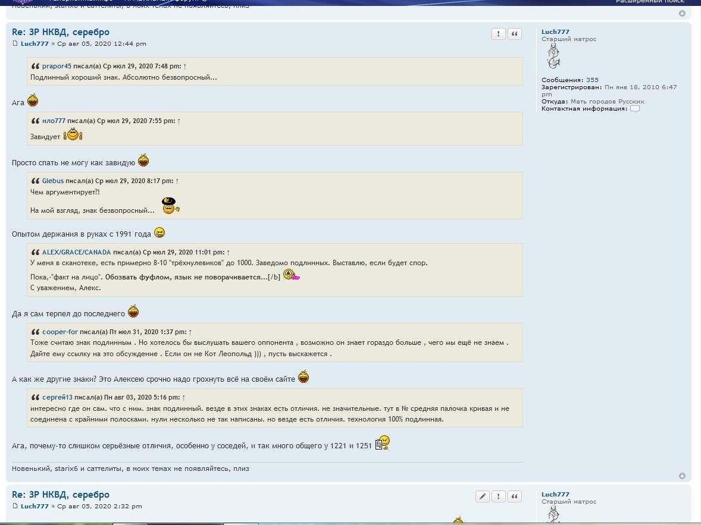
Task: Open Glebus username in quote
Action: coord(52,181)
